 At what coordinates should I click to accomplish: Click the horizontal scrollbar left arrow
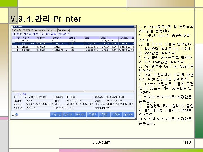click(13, 91)
